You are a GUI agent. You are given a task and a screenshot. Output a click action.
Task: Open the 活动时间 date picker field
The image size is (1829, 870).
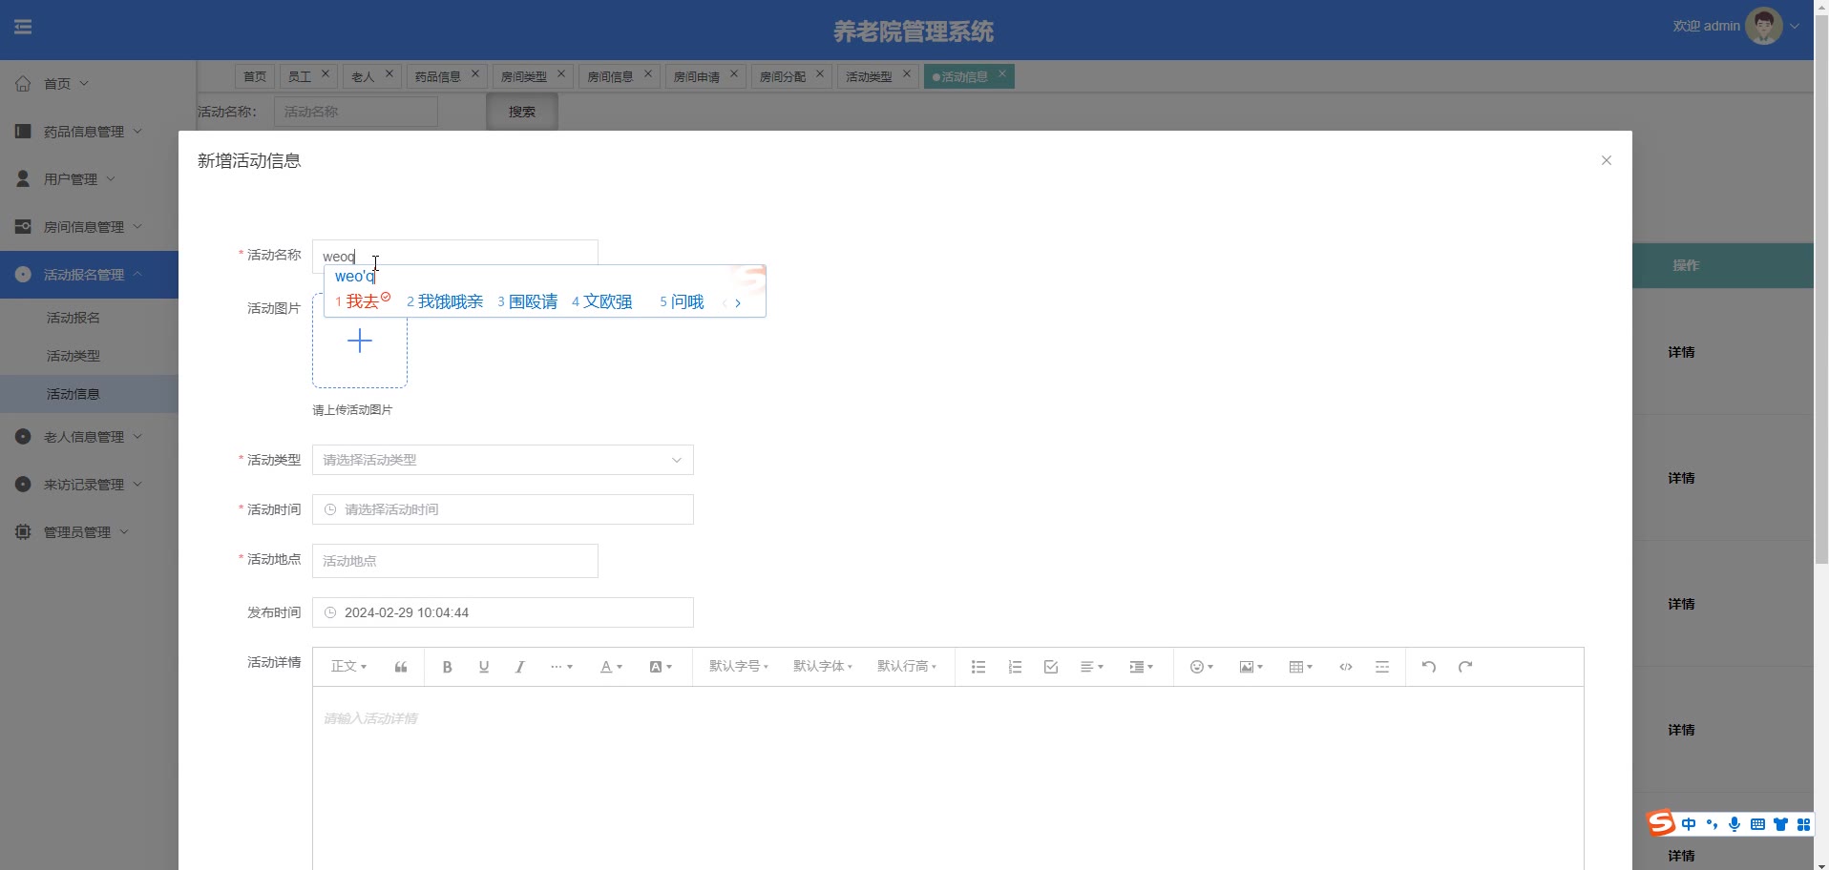(503, 509)
